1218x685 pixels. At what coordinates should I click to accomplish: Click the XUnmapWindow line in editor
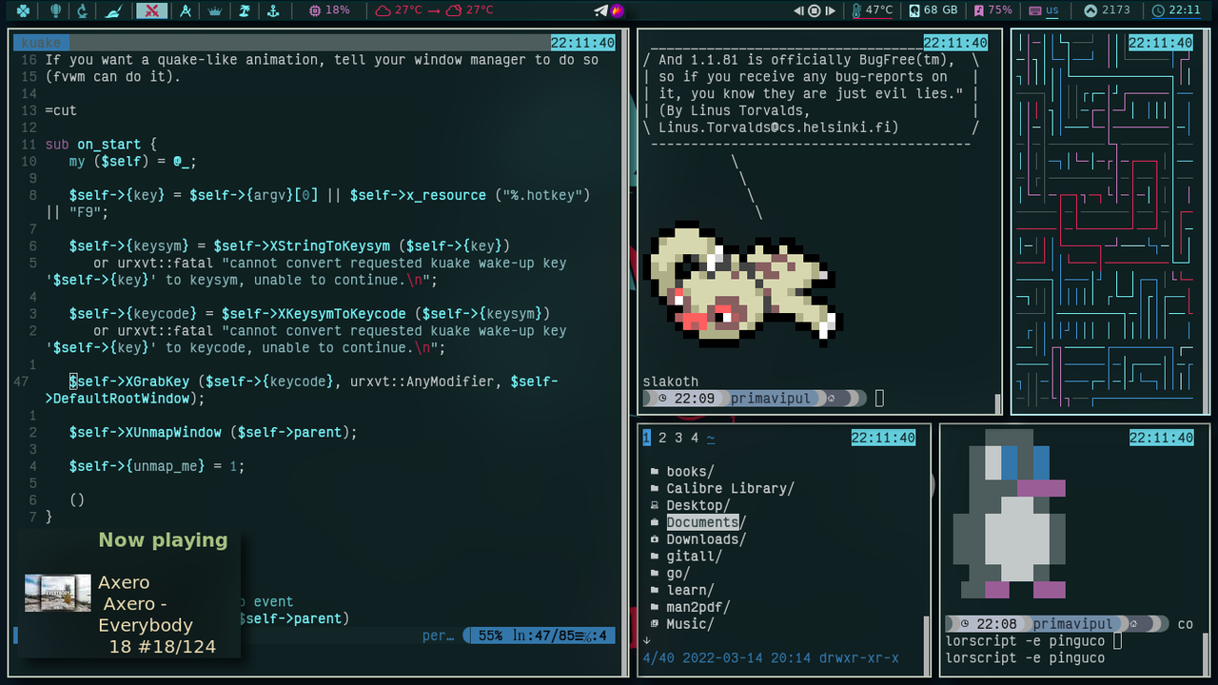tap(213, 433)
